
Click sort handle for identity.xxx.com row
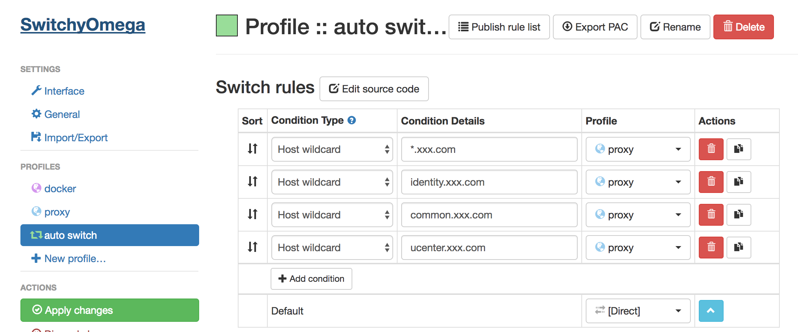tap(252, 181)
